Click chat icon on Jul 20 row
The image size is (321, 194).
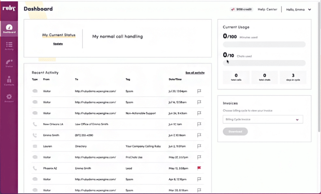[35, 91]
